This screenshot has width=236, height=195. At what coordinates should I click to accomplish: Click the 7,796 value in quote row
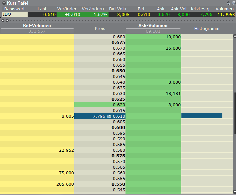click(x=206, y=14)
